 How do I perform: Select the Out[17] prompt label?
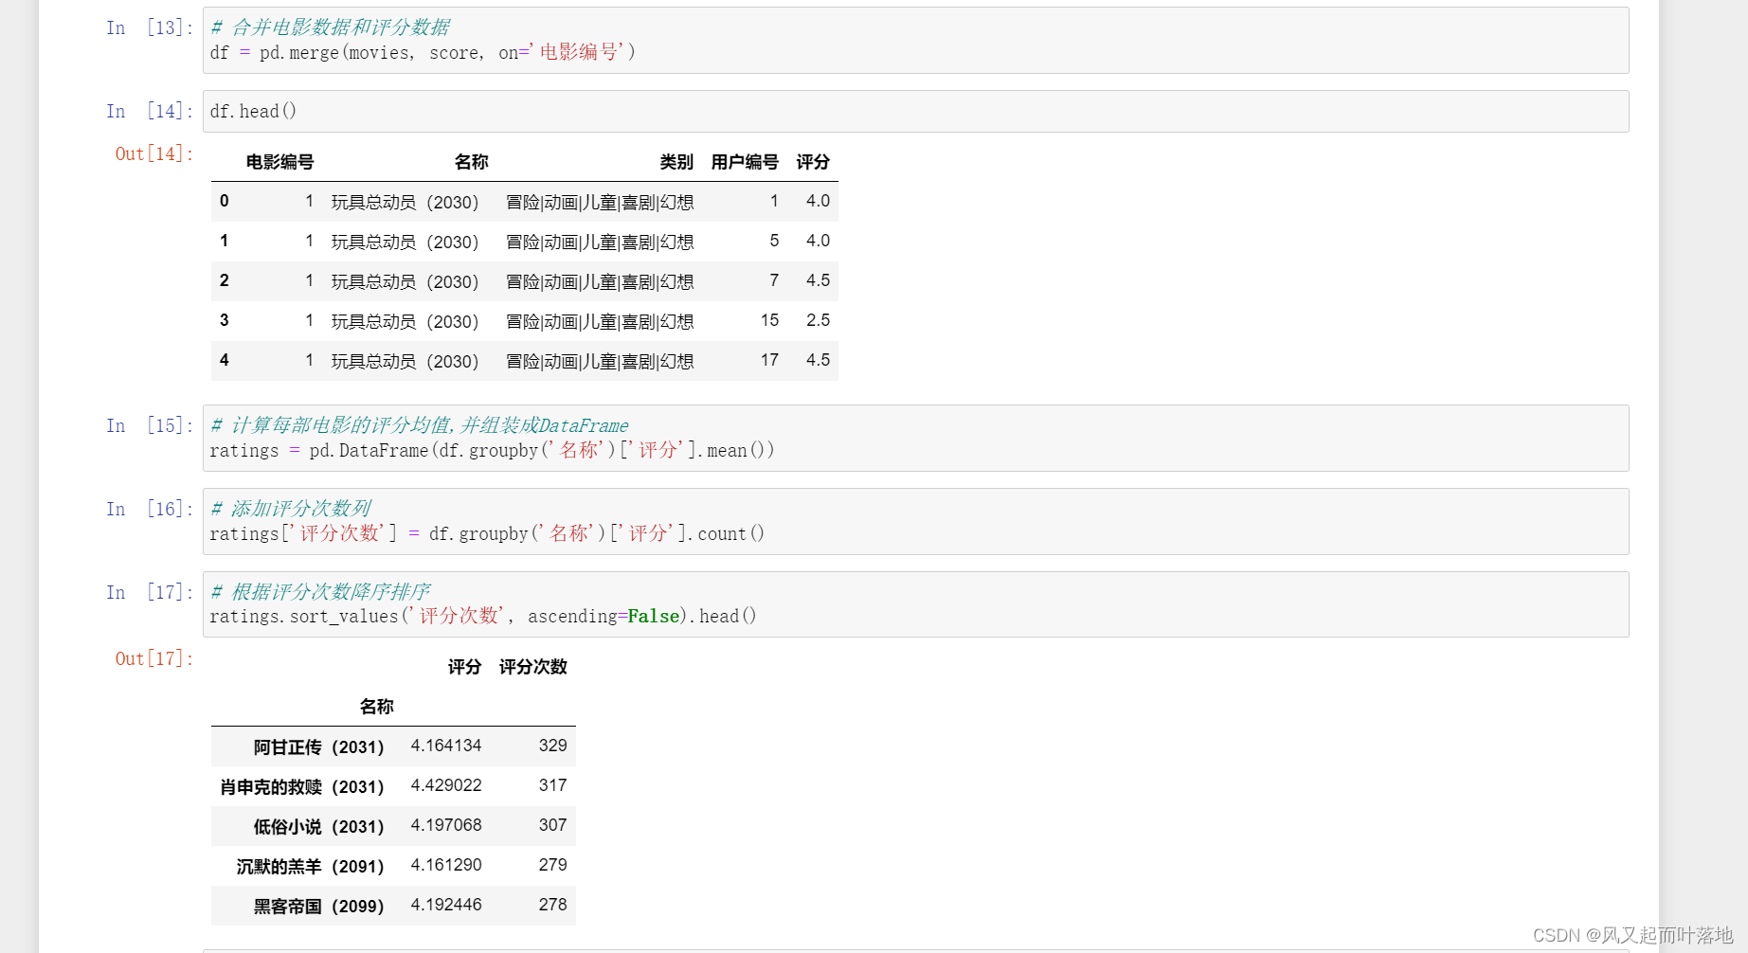click(x=154, y=658)
